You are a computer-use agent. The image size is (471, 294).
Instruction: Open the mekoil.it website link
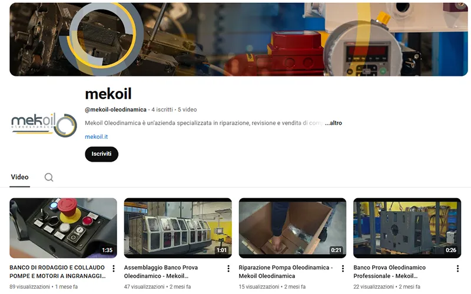[96, 137]
